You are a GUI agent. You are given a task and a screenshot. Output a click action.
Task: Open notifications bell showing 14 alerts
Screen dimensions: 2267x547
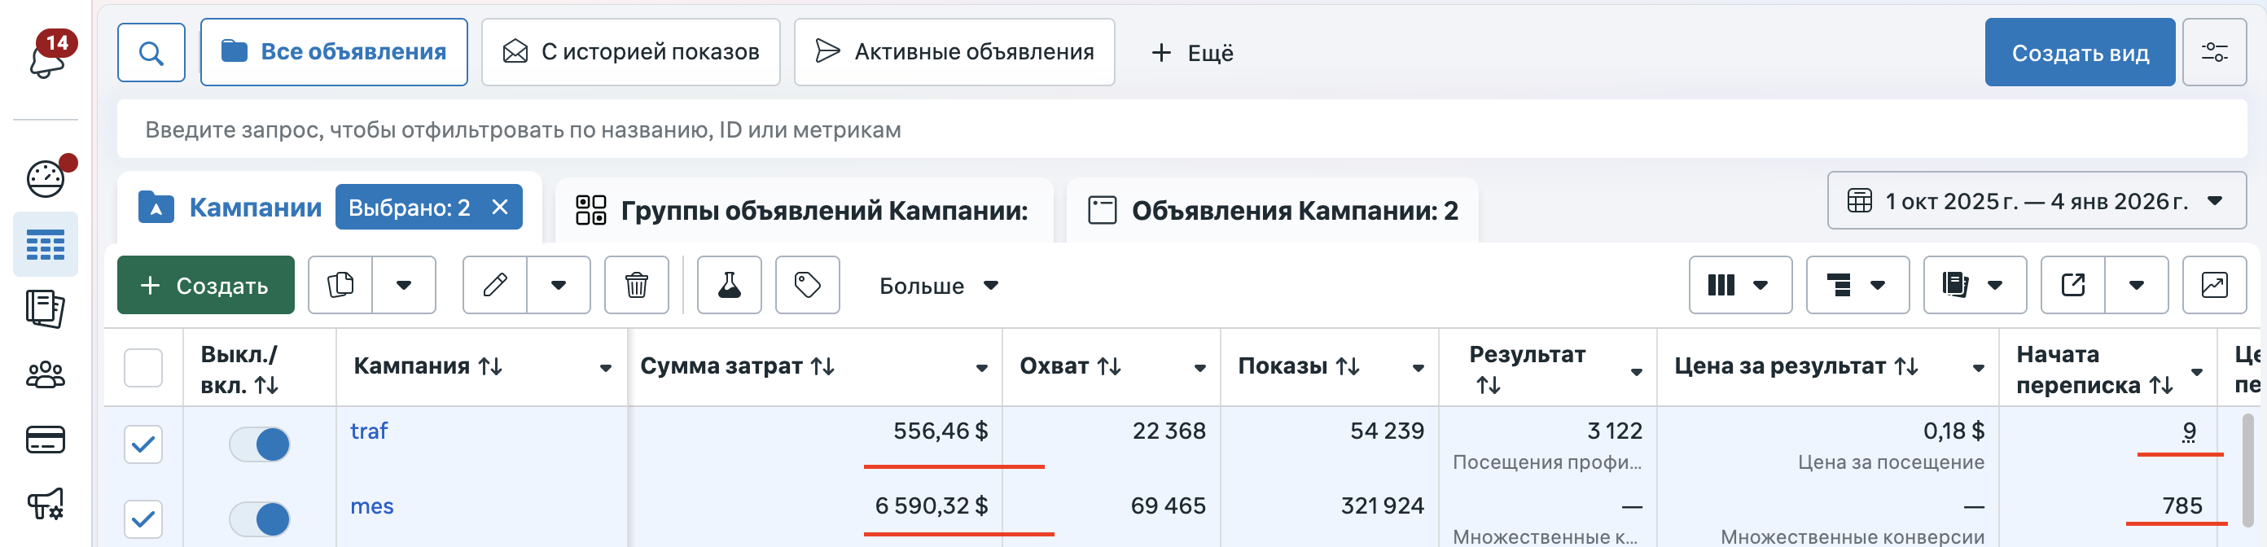[46, 53]
